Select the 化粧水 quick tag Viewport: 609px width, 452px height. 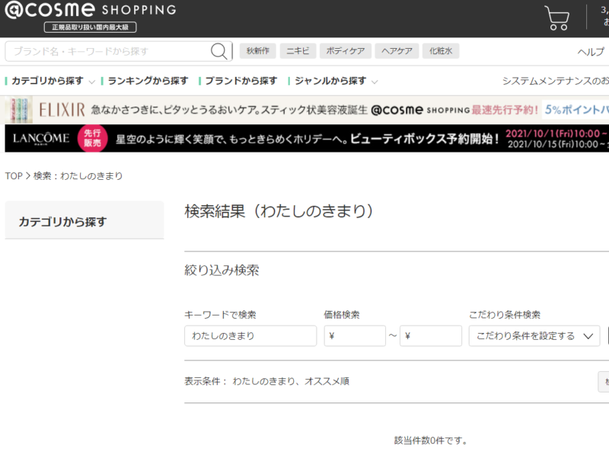tap(441, 51)
